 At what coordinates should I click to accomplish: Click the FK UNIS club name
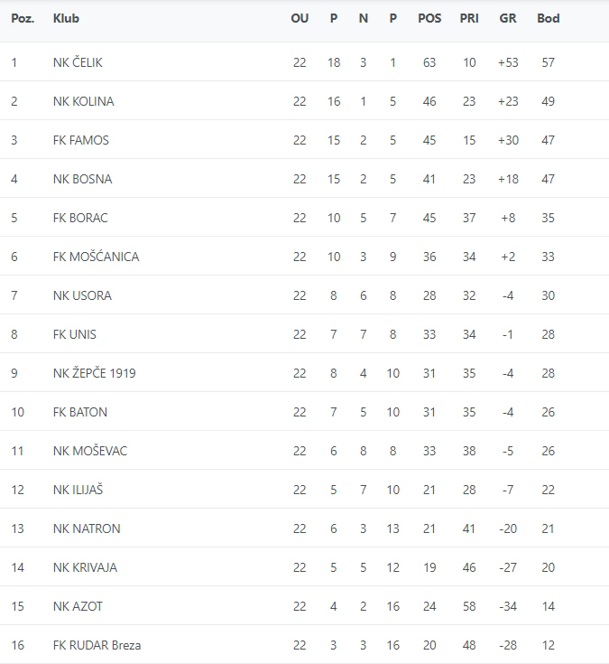point(75,334)
